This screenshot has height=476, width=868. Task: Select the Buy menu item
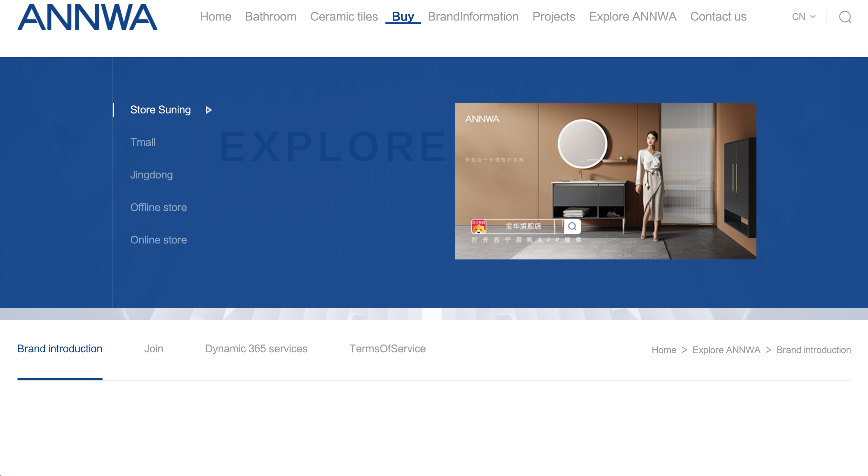pos(403,17)
